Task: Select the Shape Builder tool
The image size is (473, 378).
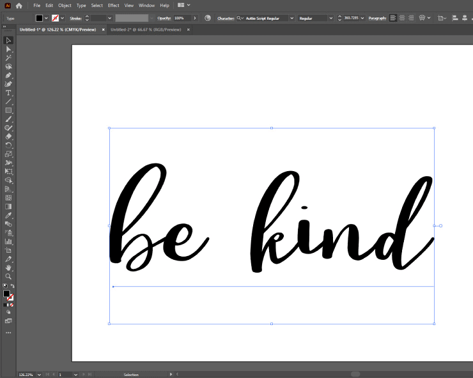Action: 8,180
